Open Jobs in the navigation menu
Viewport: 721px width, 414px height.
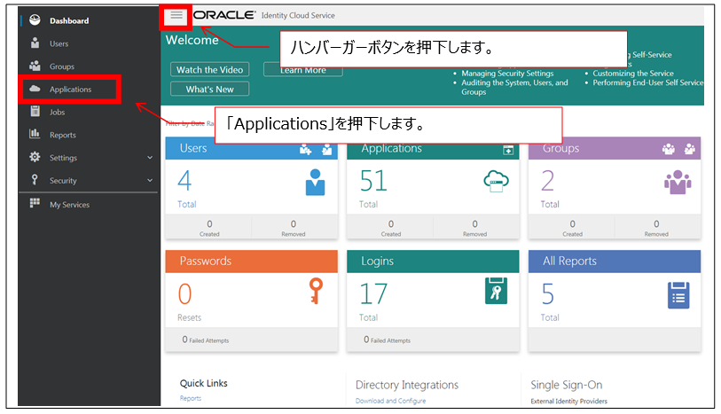pyautogui.click(x=57, y=112)
